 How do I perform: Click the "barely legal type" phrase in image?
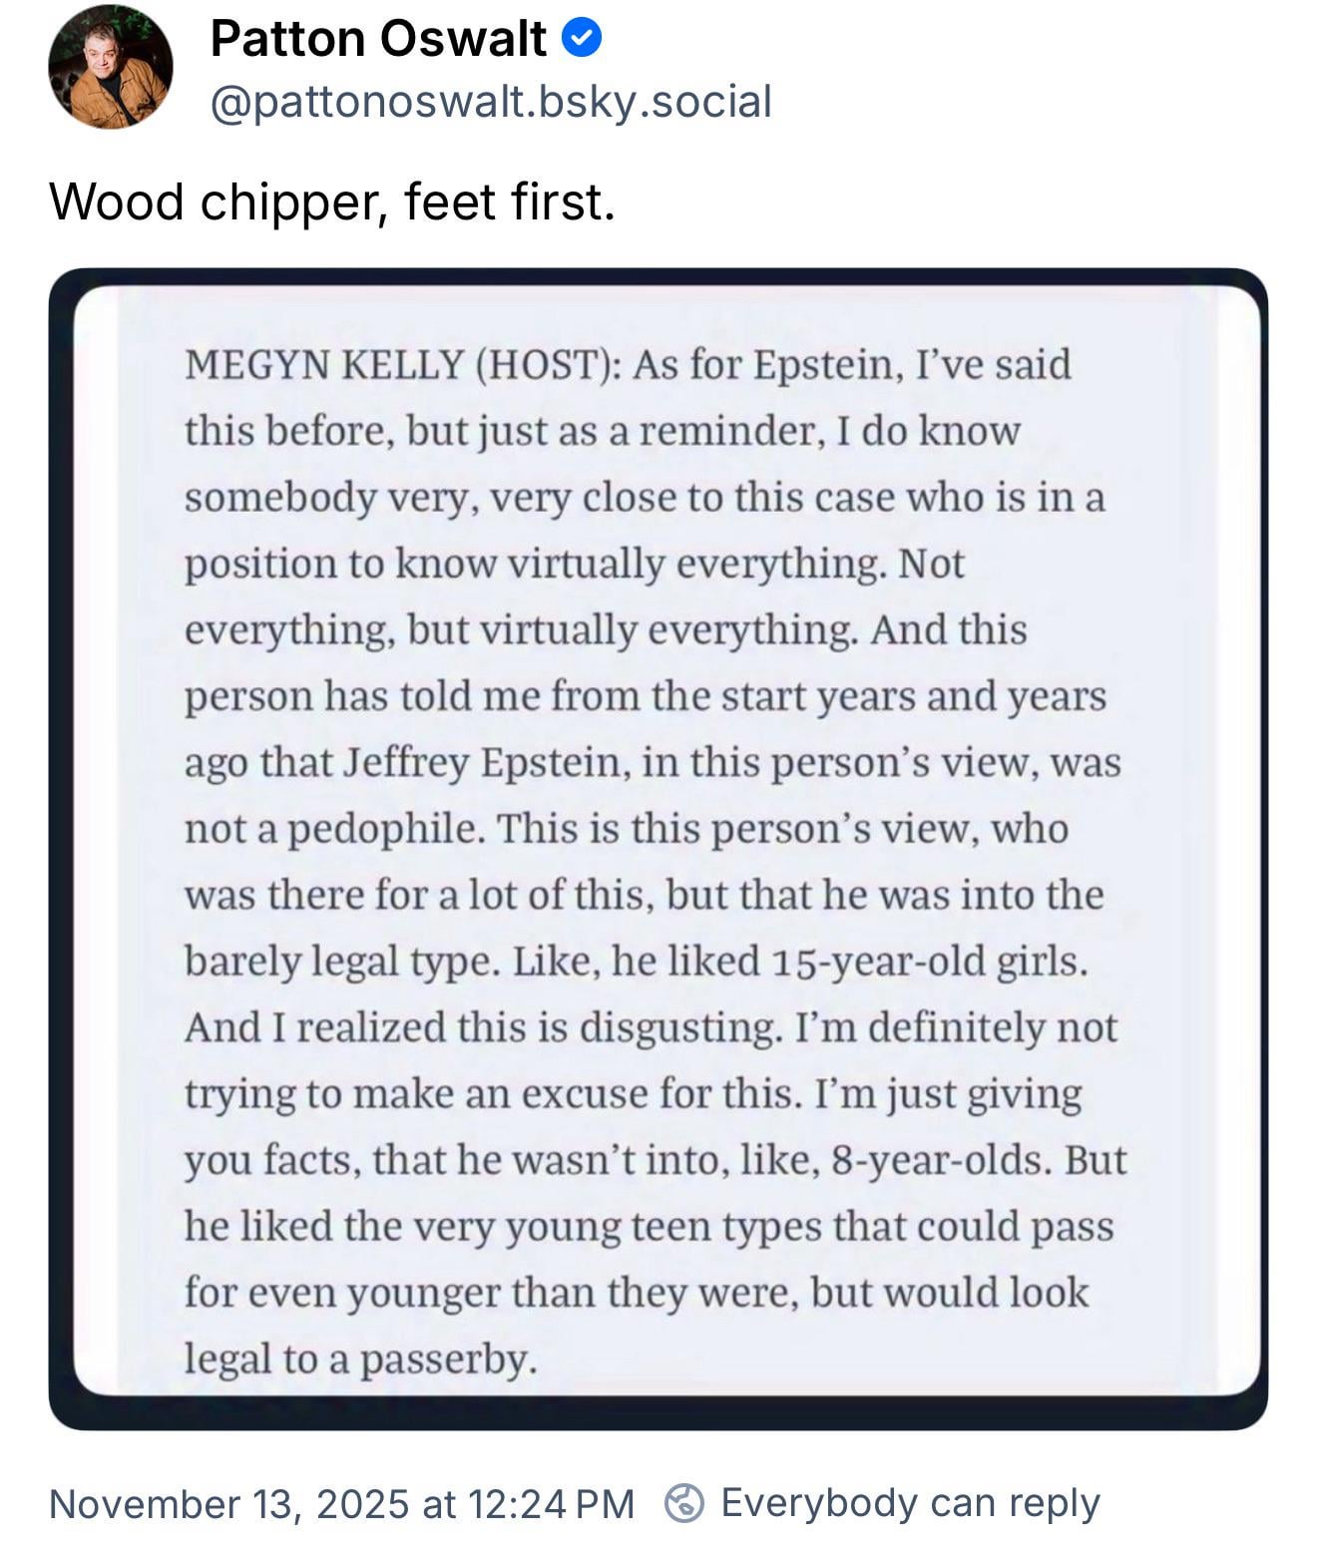click(341, 962)
